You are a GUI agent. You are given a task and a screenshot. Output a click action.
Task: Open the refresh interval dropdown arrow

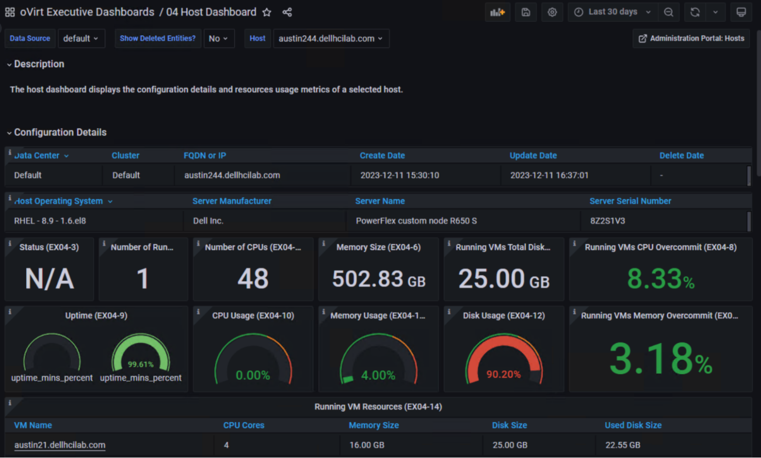716,12
